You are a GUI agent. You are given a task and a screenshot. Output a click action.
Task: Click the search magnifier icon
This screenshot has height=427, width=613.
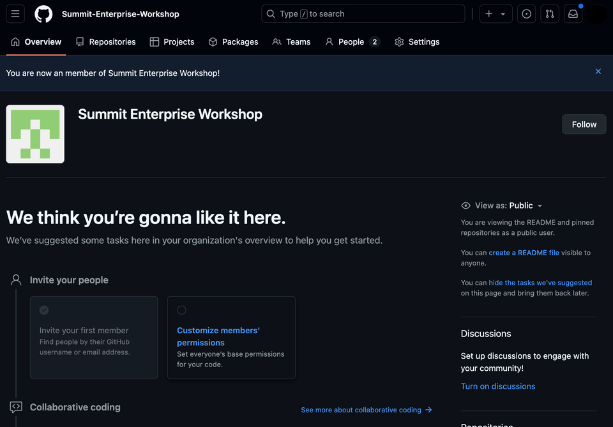(x=271, y=14)
